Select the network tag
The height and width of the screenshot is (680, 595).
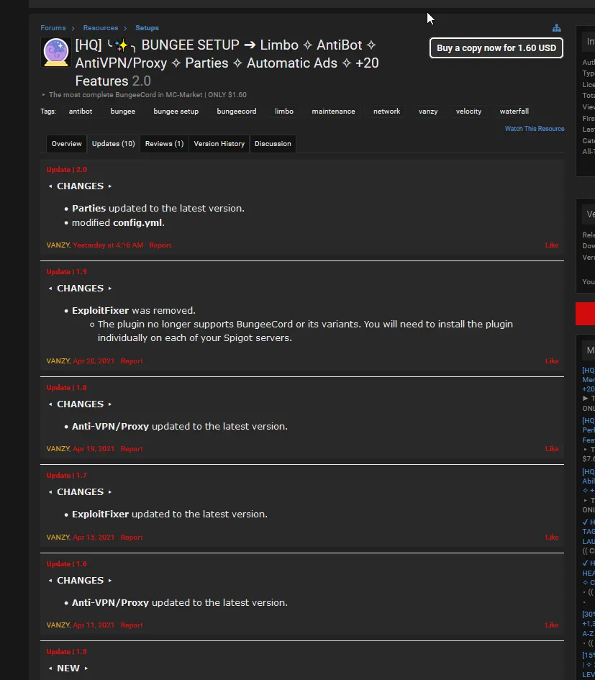[x=387, y=112]
